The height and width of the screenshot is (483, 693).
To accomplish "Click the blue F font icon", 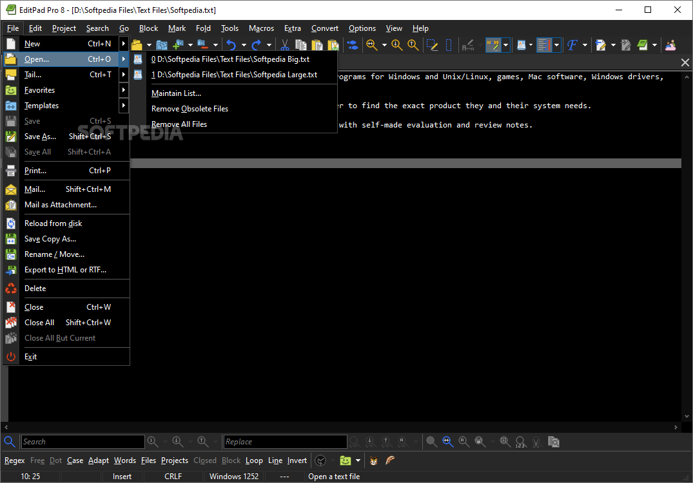I will coord(572,44).
